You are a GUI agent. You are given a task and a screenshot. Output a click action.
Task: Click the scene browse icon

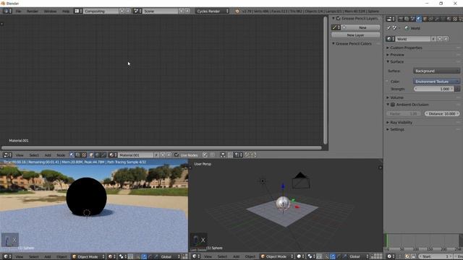pos(137,11)
